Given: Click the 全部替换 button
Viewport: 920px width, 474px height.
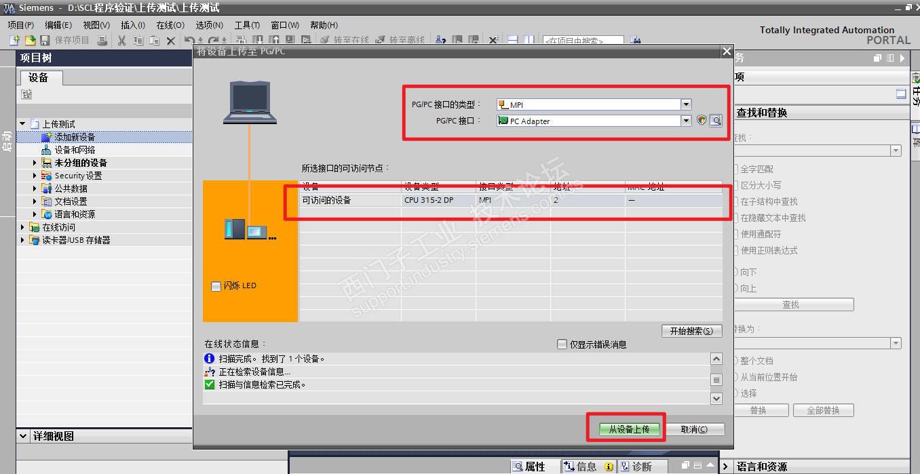Looking at the screenshot, I should click(x=823, y=410).
